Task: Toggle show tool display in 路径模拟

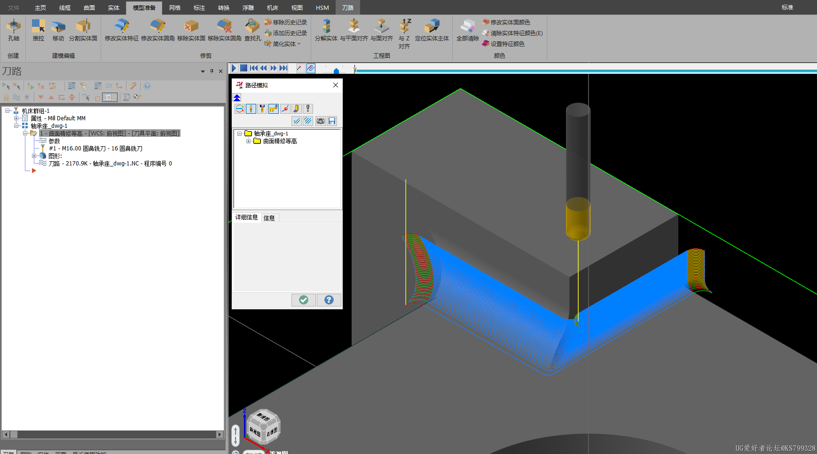Action: [251, 109]
